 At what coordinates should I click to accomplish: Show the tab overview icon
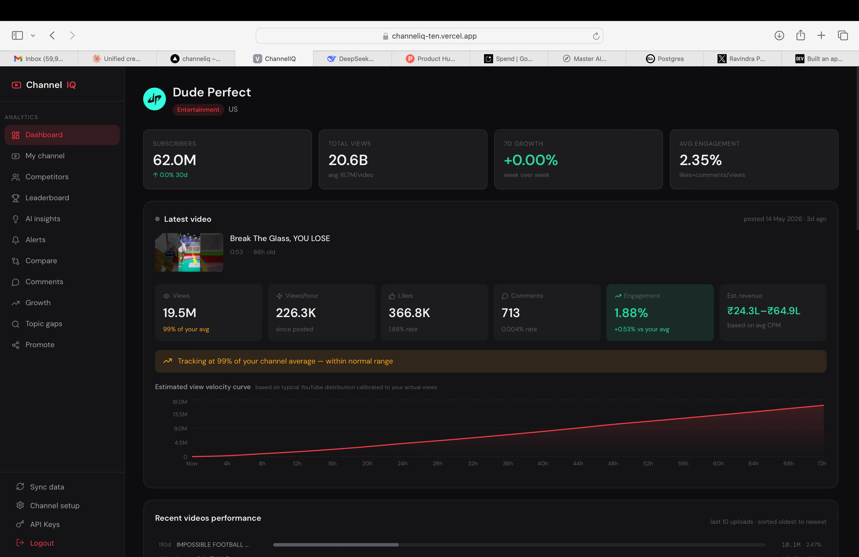(843, 35)
